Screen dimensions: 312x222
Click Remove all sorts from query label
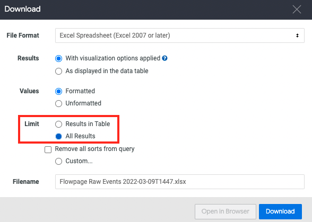94,149
